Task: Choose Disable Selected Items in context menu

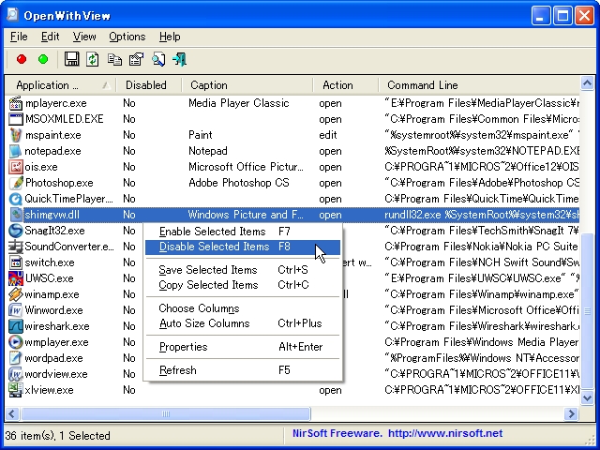Action: tap(243, 247)
